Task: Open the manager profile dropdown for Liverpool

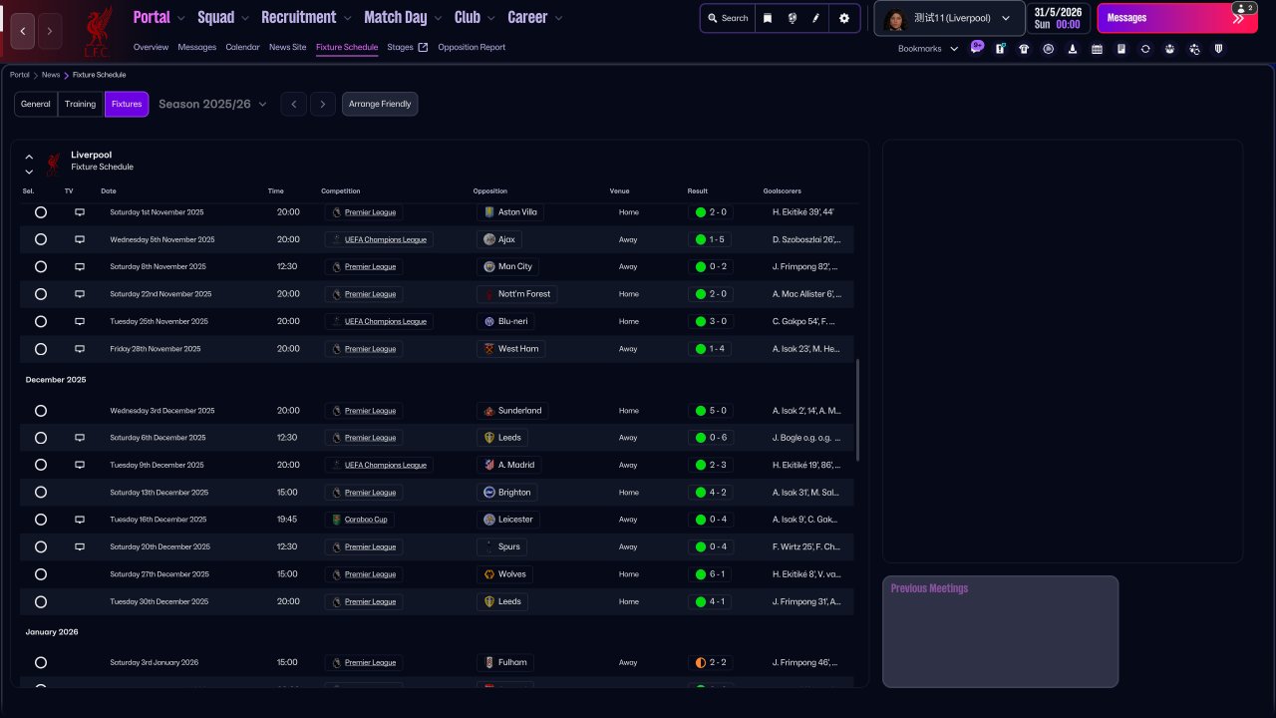Action: click(x=949, y=18)
